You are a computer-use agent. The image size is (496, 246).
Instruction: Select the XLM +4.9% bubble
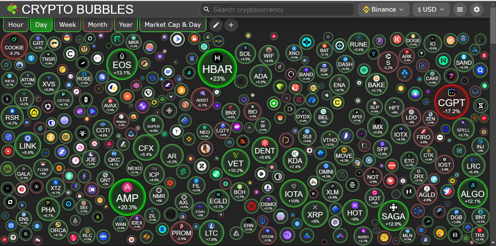(x=332, y=192)
